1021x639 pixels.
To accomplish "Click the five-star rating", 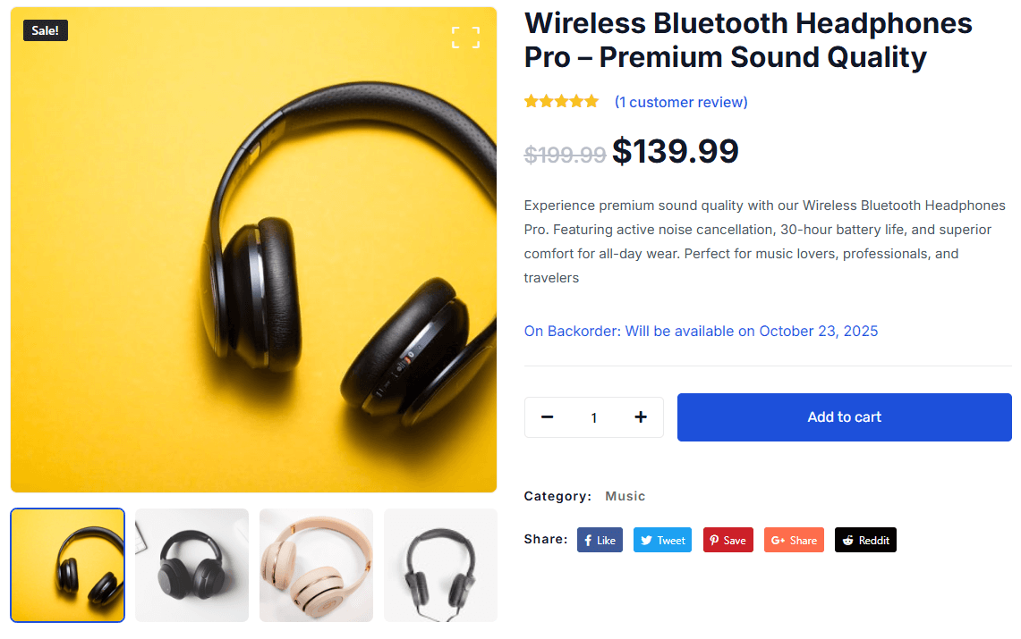I will 561,101.
